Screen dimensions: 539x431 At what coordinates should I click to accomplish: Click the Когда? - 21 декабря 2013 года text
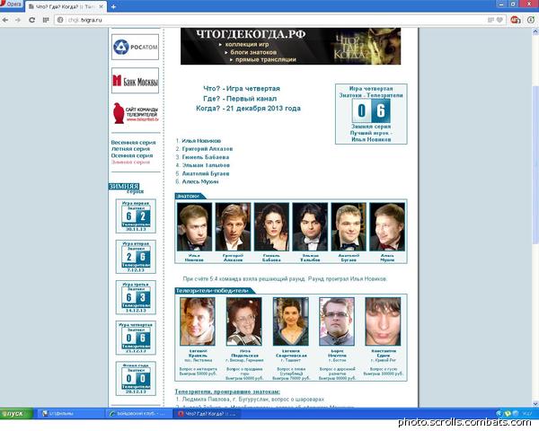(248, 109)
